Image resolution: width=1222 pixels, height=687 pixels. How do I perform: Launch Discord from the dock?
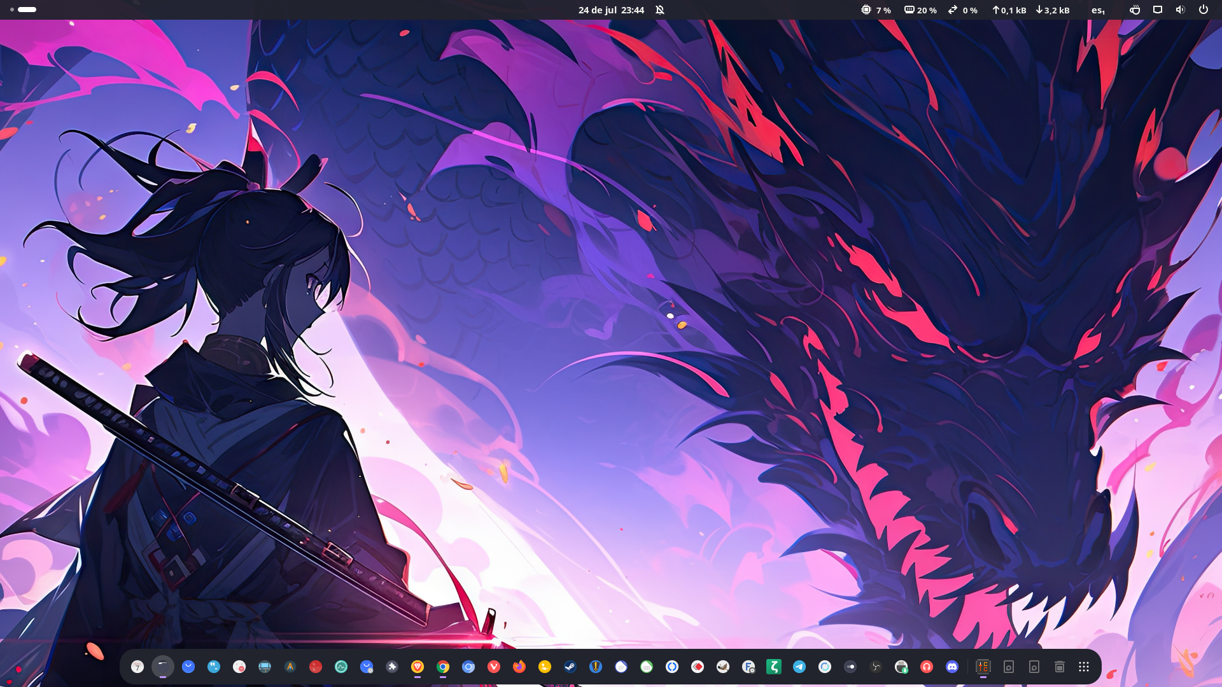point(952,667)
